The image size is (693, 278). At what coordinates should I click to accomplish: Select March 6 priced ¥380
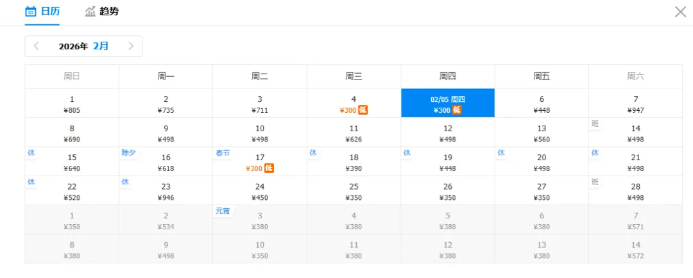542,220
